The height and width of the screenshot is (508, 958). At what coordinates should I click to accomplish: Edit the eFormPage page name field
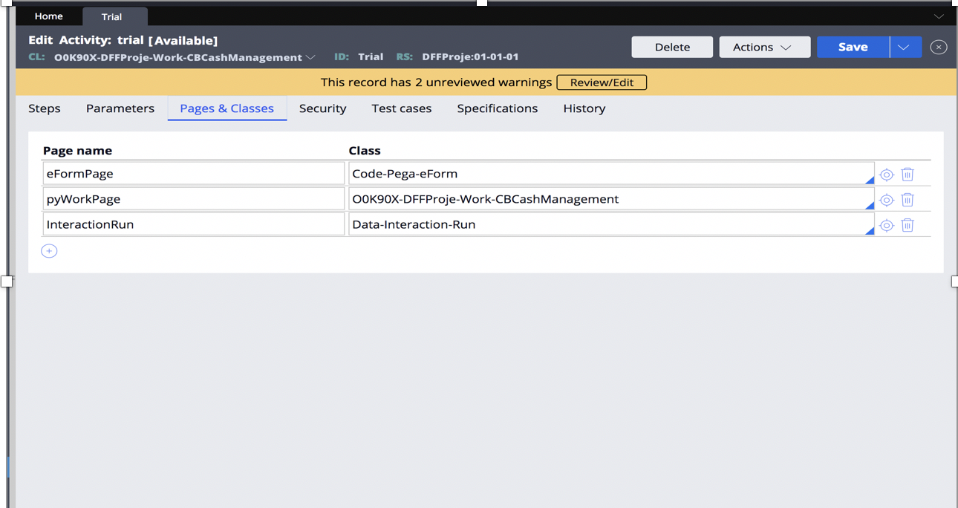[194, 174]
